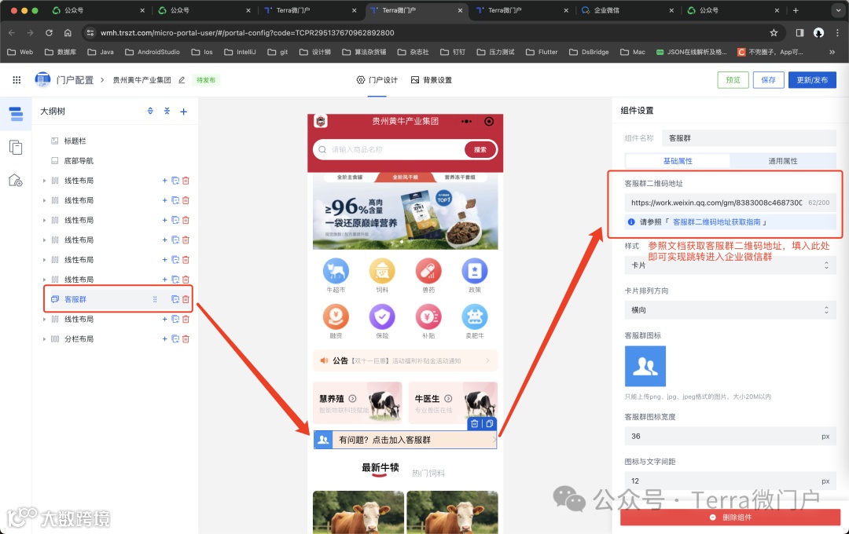This screenshot has width=849, height=534.
Task: Tap the 补贴 icon in preview
Action: pos(428,317)
